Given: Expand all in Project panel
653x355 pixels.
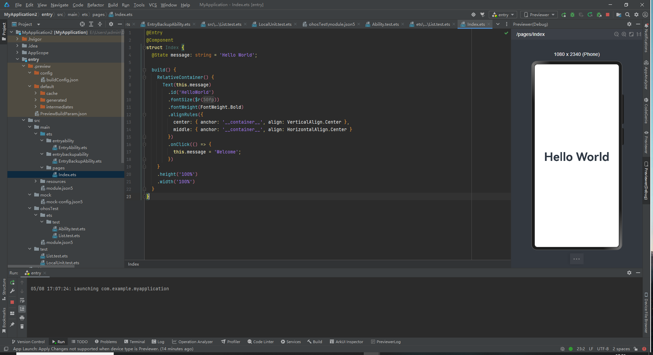Looking at the screenshot, I should (91, 24).
